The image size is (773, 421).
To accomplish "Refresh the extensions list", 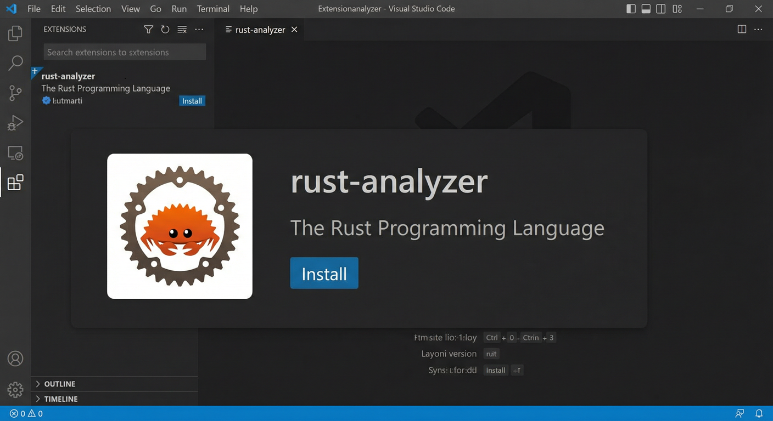I will coord(165,30).
